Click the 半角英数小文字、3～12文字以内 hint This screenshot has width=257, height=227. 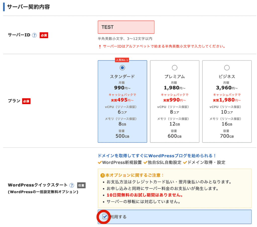coord(125,39)
